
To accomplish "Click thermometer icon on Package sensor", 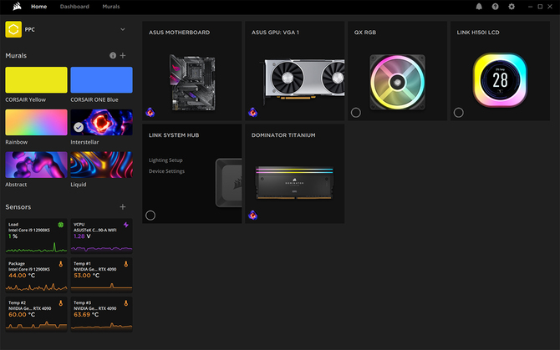I will click(61, 264).
